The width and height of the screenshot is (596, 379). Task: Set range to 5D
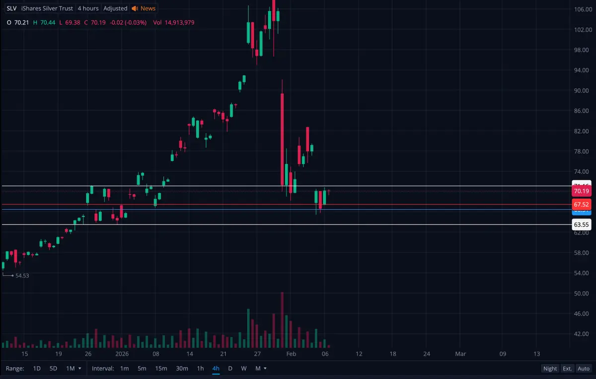[x=53, y=369]
